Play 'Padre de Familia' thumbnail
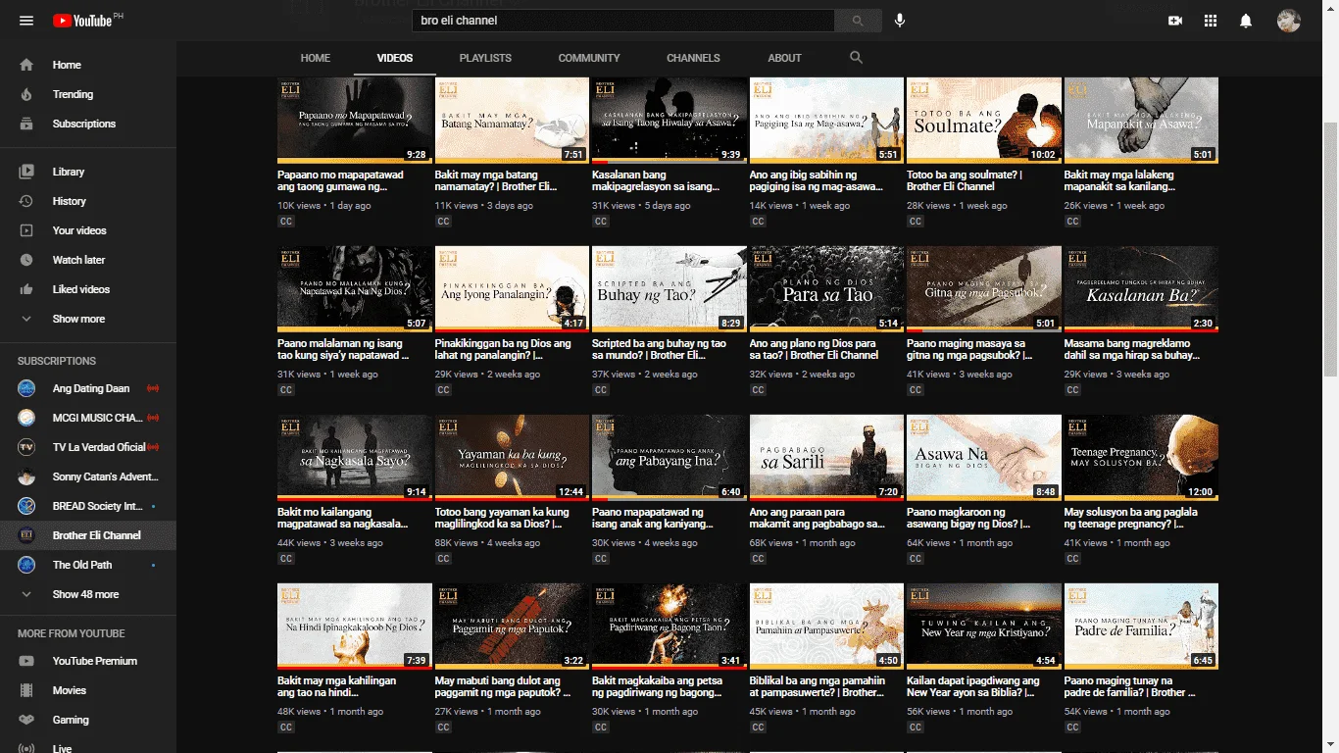The height and width of the screenshot is (753, 1339). (1141, 627)
